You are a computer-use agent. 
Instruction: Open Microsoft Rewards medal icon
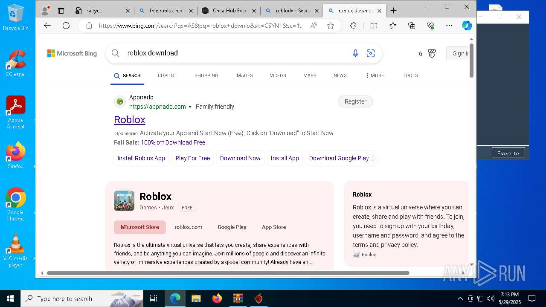[x=432, y=53]
